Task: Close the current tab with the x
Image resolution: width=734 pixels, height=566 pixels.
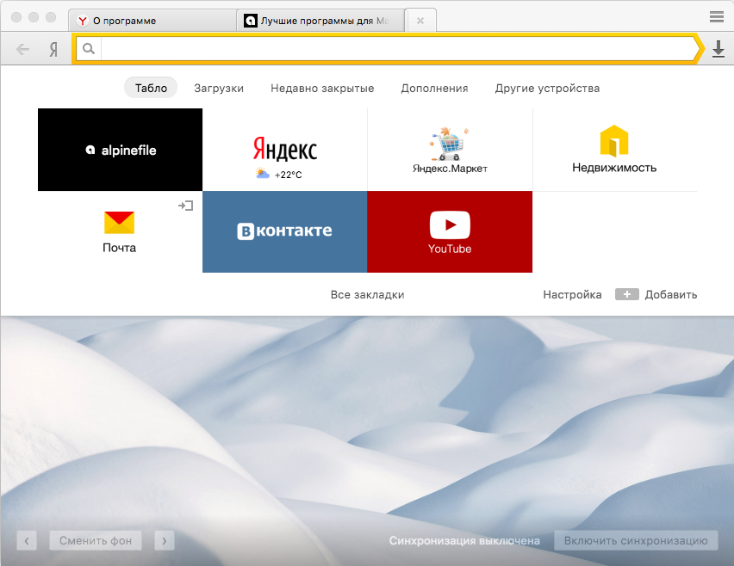Action: click(420, 21)
